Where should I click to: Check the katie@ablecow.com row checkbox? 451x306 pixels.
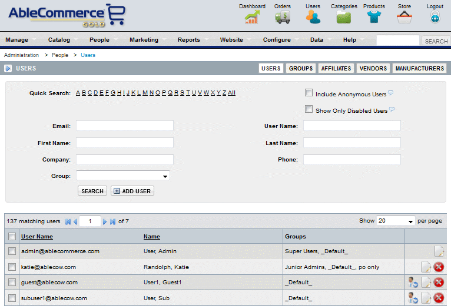tap(12, 267)
